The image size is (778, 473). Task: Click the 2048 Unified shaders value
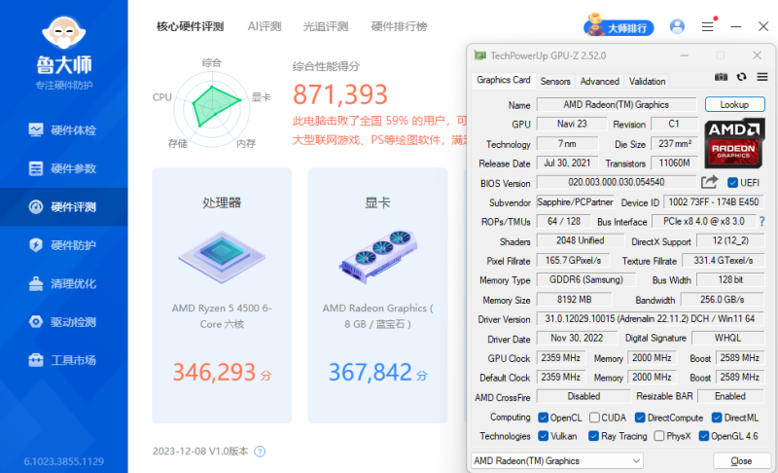(580, 240)
